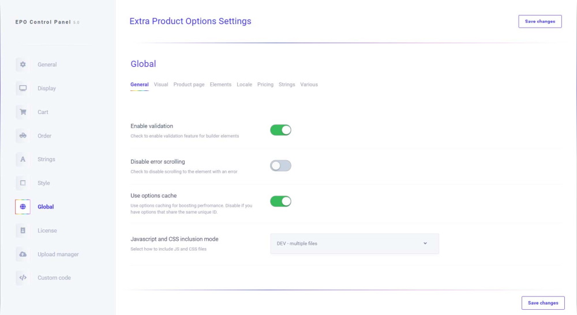This screenshot has height=315, width=577.
Task: Click top Save changes button
Action: click(x=540, y=21)
